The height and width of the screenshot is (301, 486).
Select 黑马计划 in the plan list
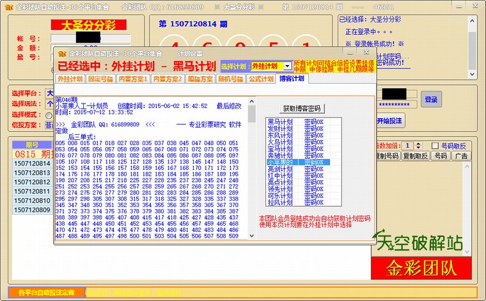280,121
